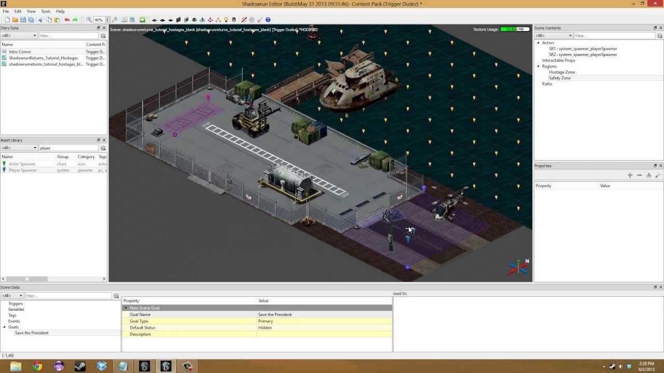Select ShadowrunReturns_Tutorial_Hostages story item
This screenshot has width=664, height=373.
(x=43, y=58)
